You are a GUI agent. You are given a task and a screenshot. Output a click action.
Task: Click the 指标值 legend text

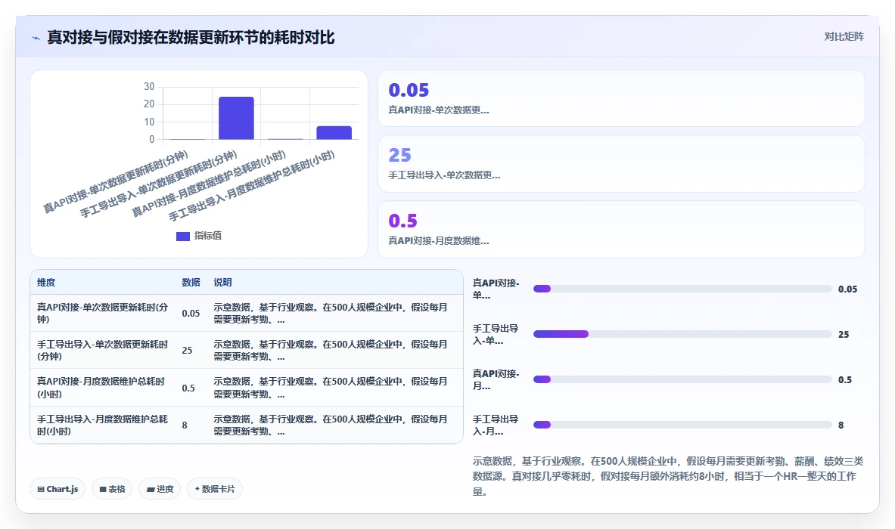208,236
